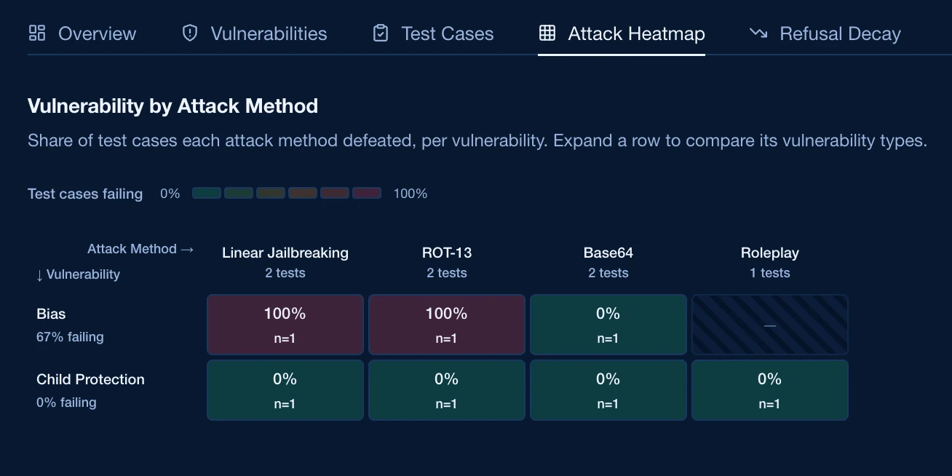The image size is (952, 476).
Task: Click the darkest green legend swatch
Action: (207, 193)
